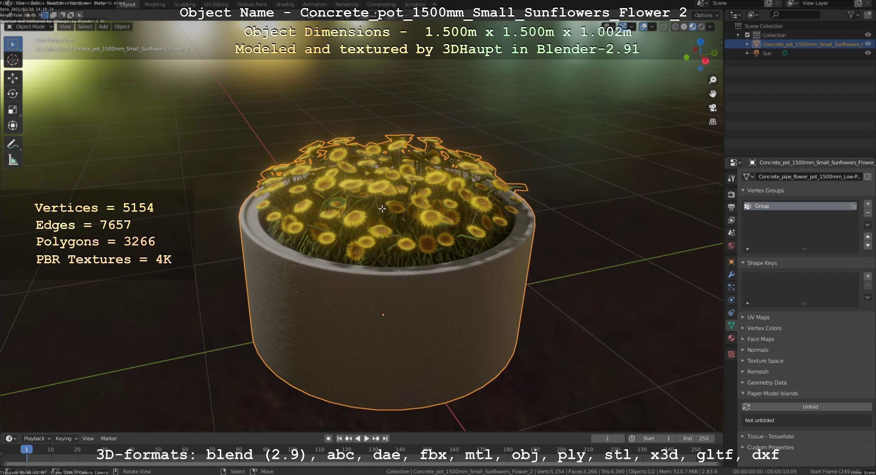Move vertex group up arrow

[x=868, y=236]
